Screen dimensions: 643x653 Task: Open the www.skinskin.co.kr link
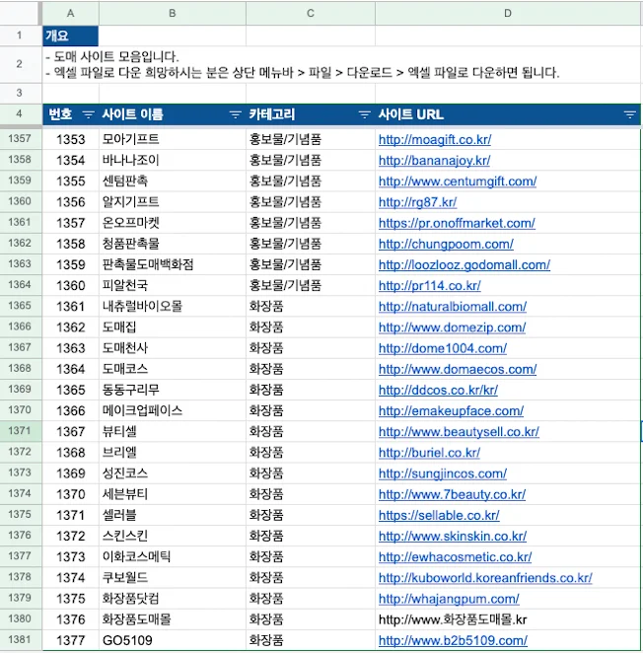point(453,536)
